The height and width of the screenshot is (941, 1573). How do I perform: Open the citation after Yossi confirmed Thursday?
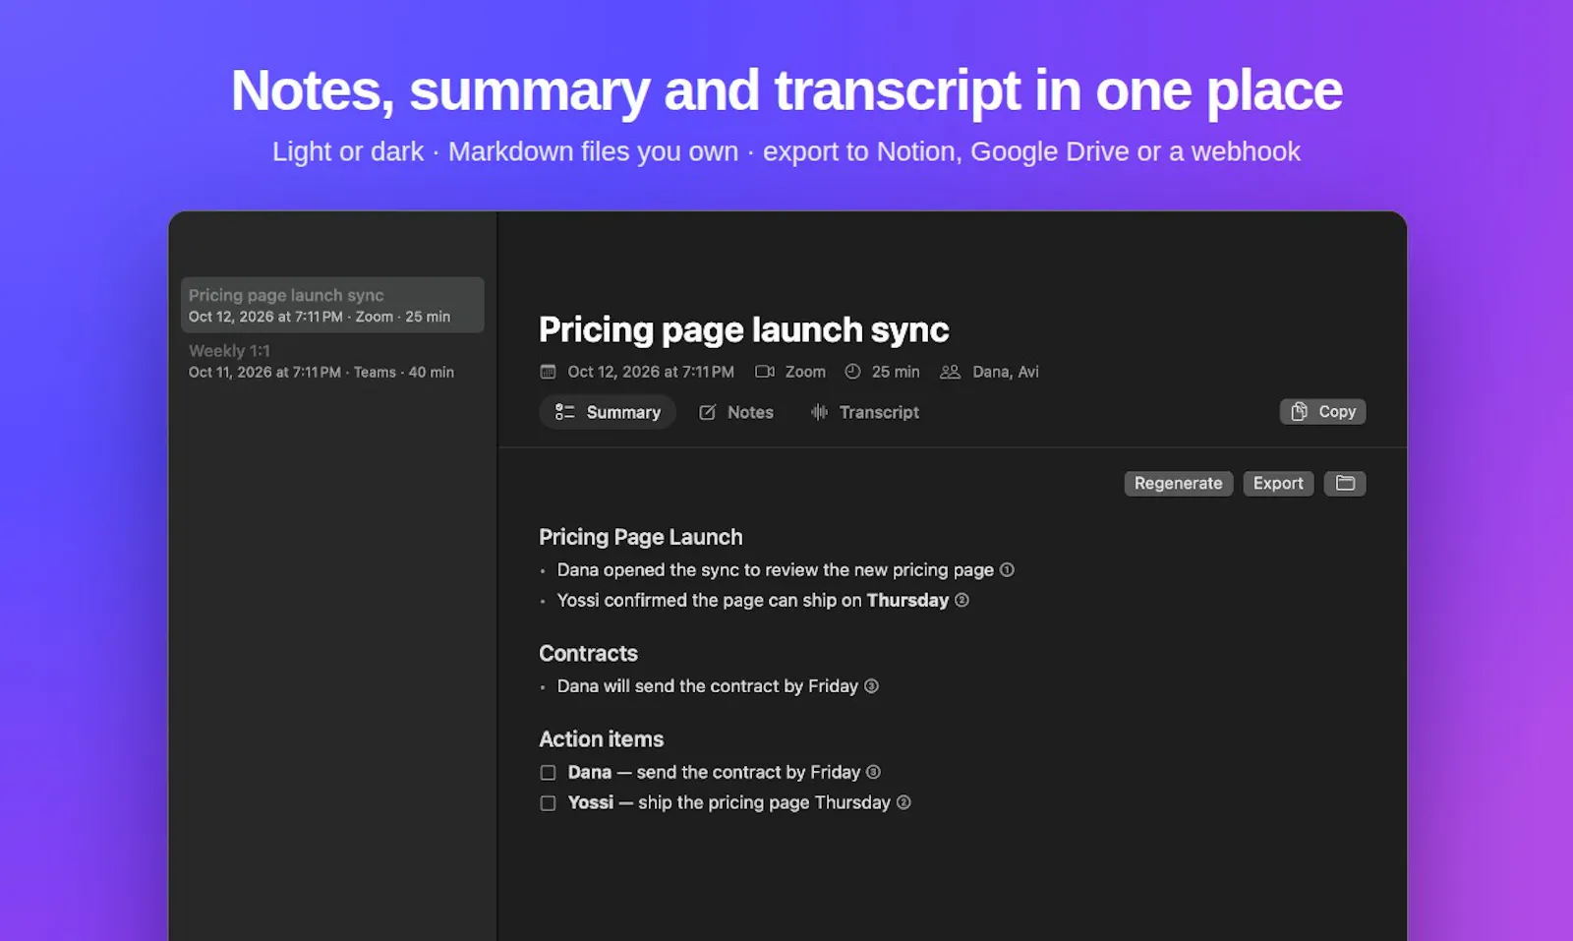tap(961, 601)
